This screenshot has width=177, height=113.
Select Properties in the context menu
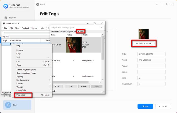[x=32, y=95]
